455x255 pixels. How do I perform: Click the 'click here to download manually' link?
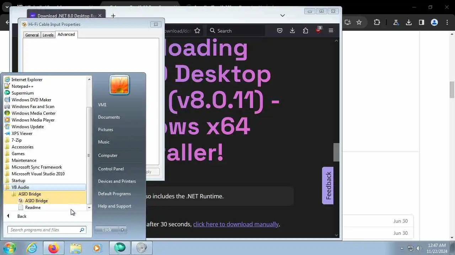[236, 224]
